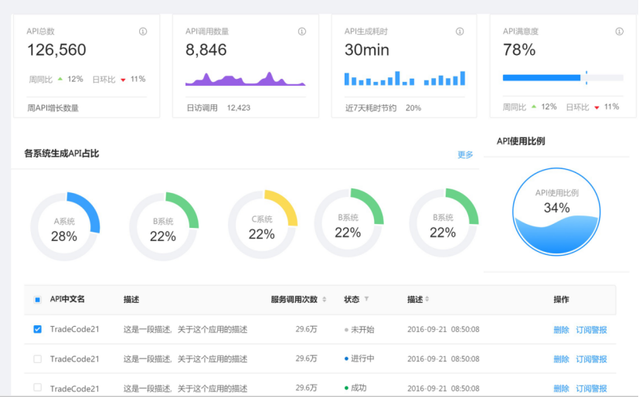Click 删除 in the 进行中 row
The height and width of the screenshot is (397, 639).
[x=561, y=359]
